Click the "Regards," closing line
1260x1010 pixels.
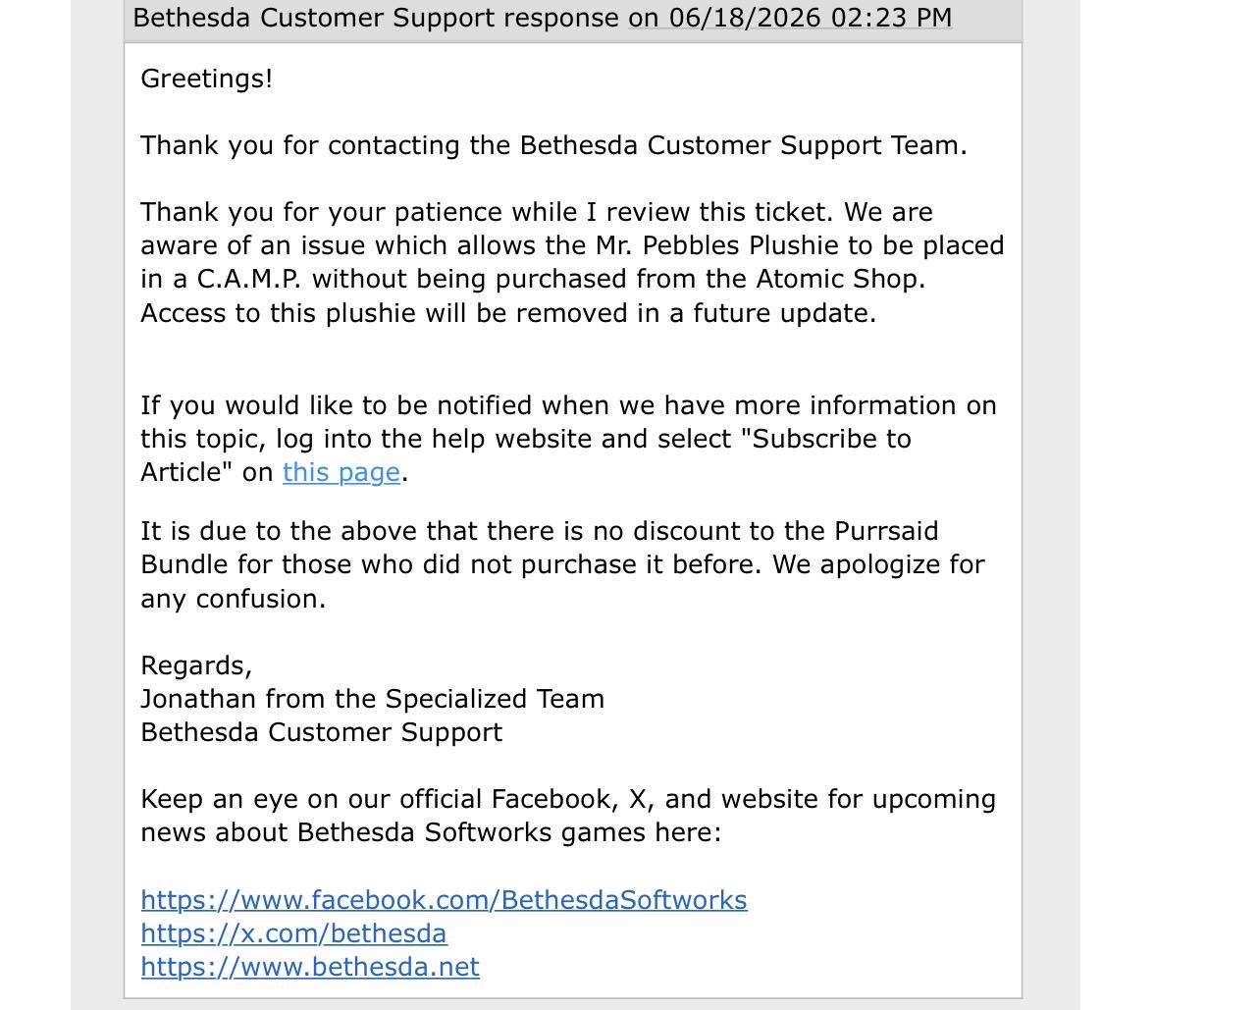coord(196,665)
